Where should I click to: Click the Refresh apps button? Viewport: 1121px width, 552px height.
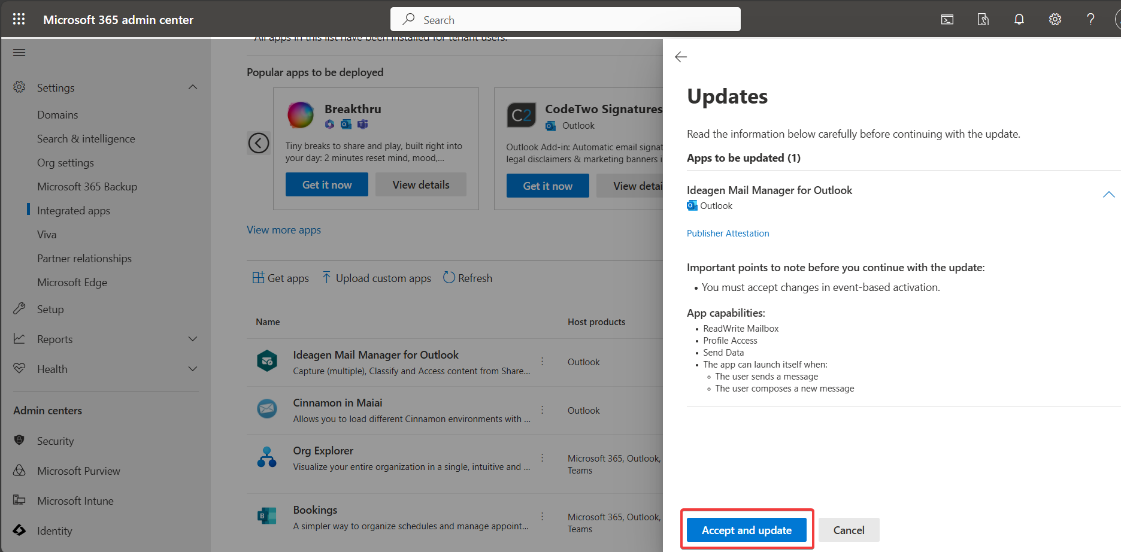pos(468,278)
